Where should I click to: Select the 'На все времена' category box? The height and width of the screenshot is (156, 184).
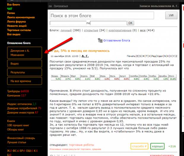[25, 81]
